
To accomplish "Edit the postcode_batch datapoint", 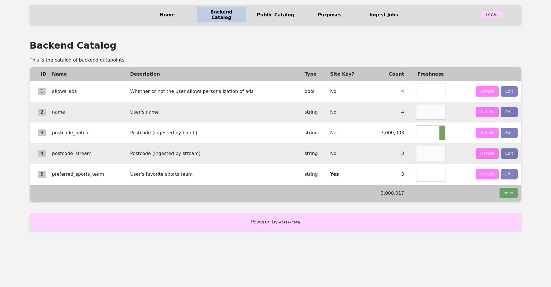I will (509, 133).
